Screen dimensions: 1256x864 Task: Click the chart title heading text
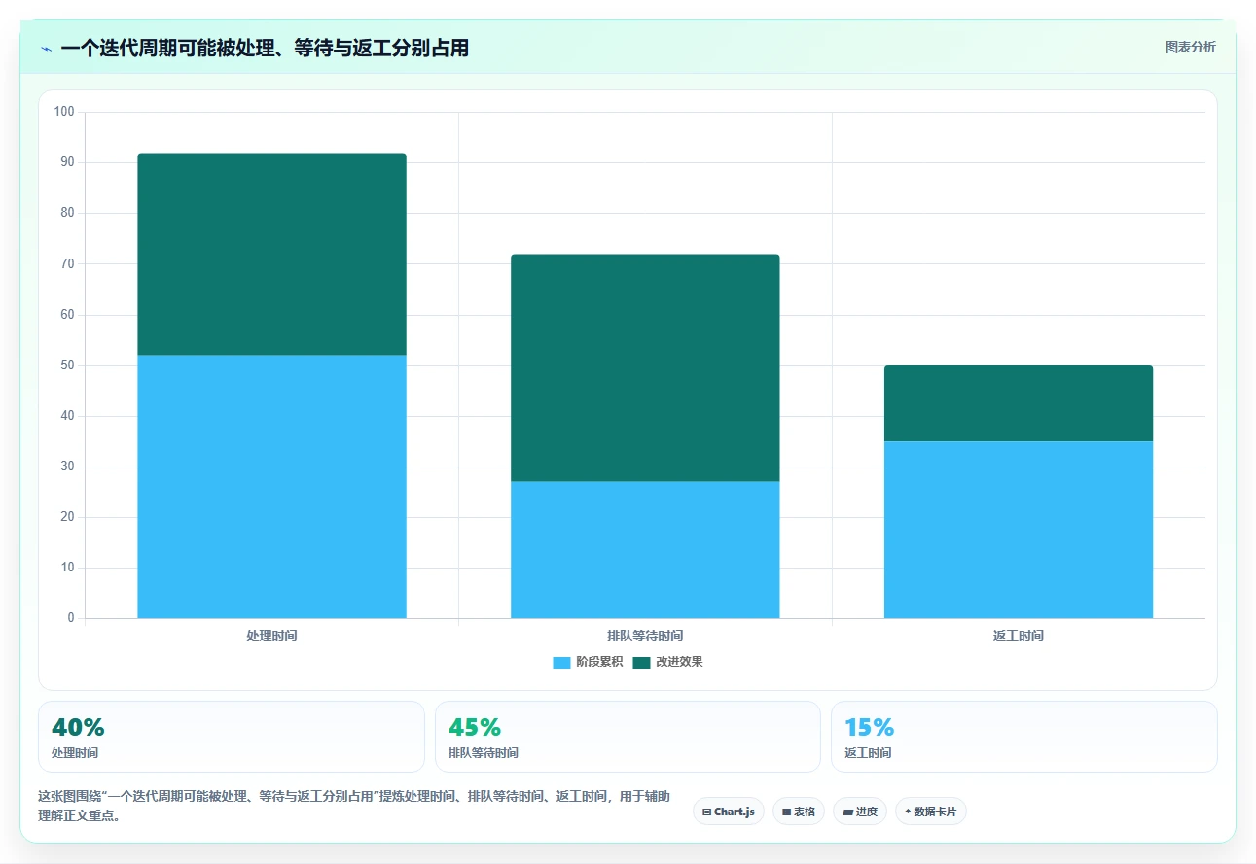tap(265, 48)
